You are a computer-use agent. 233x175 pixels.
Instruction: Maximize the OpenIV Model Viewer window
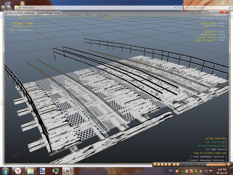[x=217, y=12]
